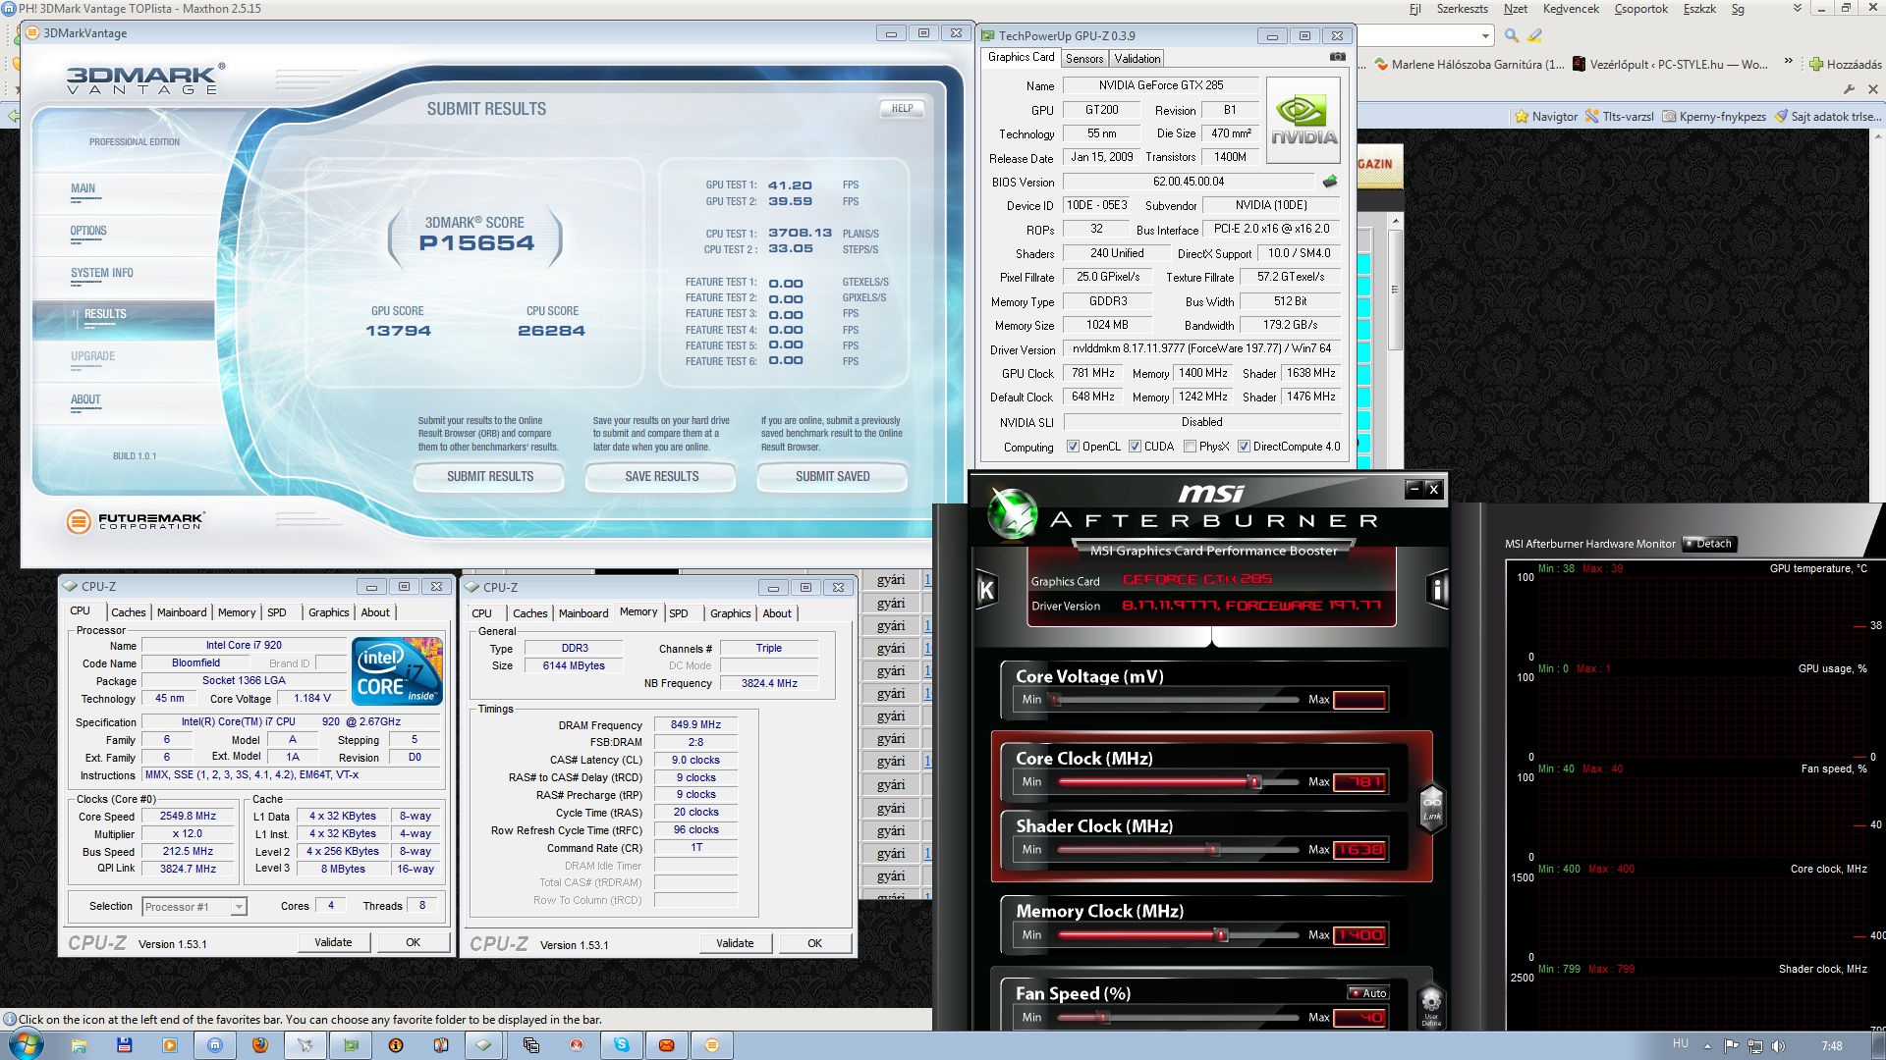The image size is (1886, 1060).
Task: Open Skype from the taskbar
Action: 622,1045
